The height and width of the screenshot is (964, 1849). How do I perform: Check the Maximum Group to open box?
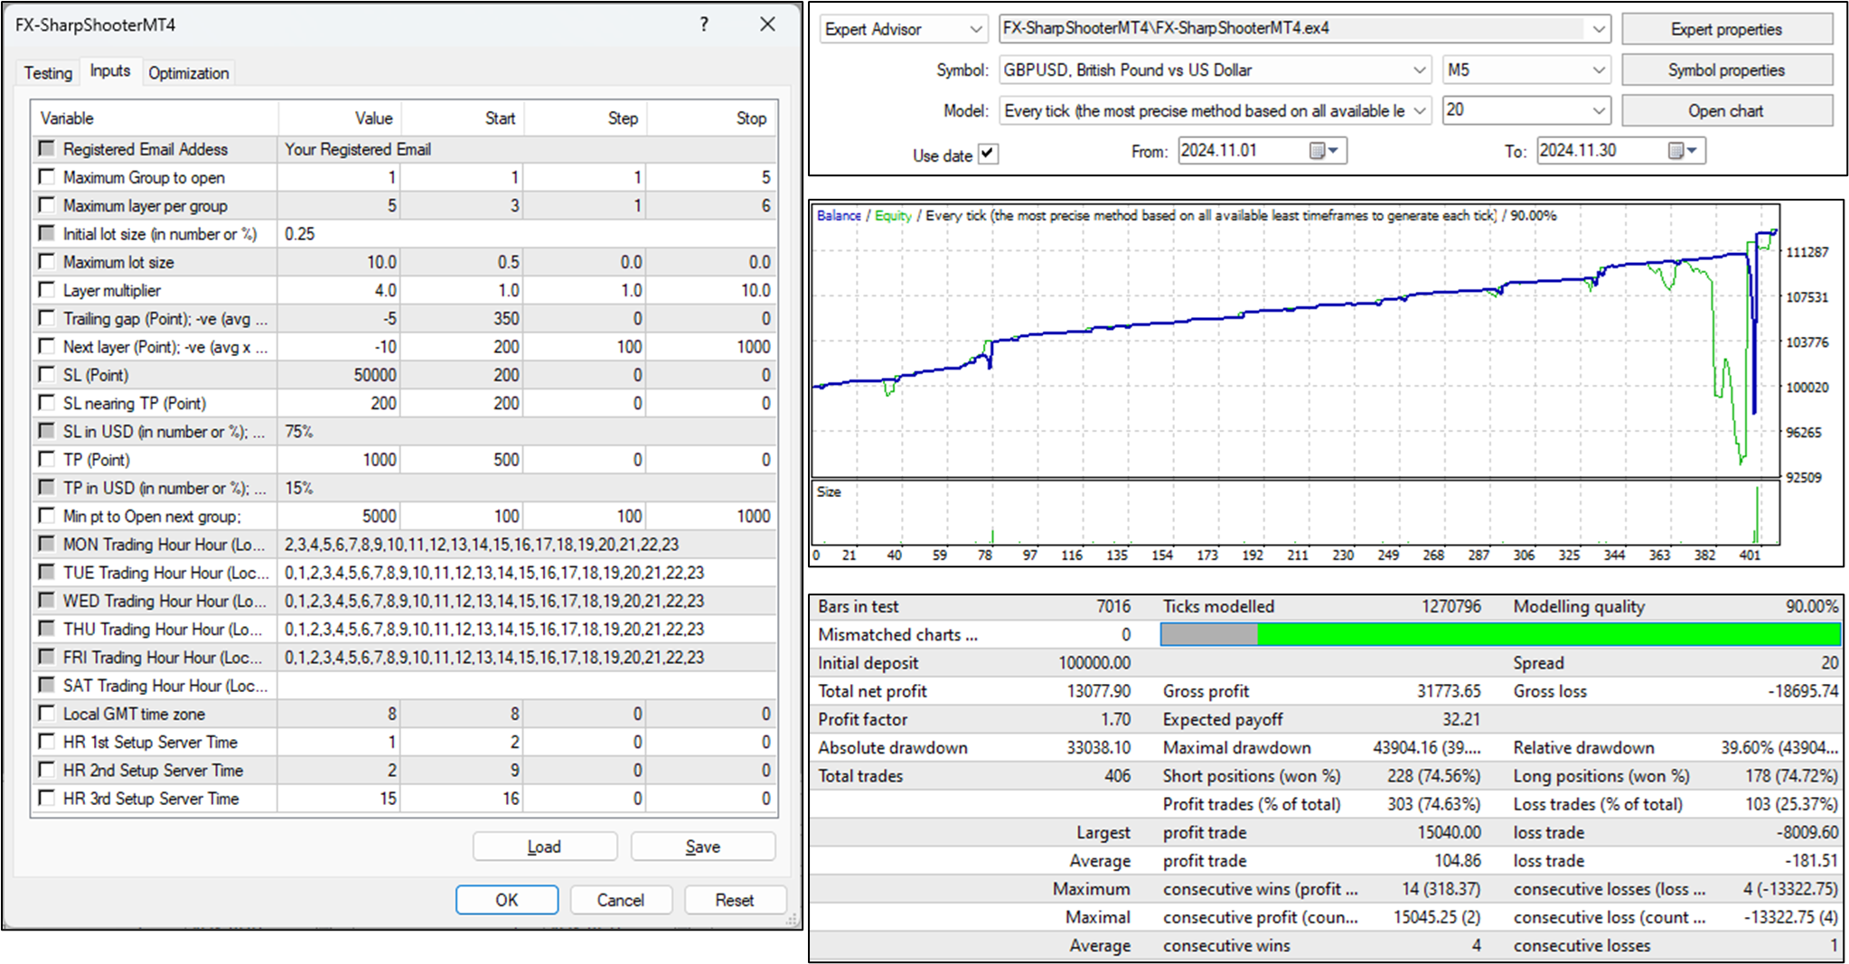click(x=47, y=177)
